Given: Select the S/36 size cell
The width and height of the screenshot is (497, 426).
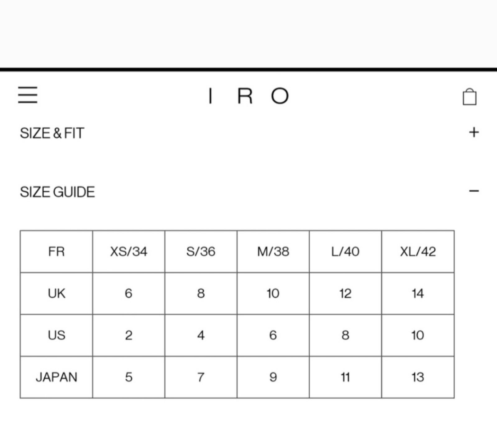Looking at the screenshot, I should pos(201,252).
